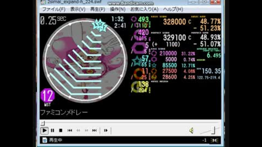The image size is (262, 147).
Task: Minimize the player window
Action: pyautogui.click(x=193, y=2)
